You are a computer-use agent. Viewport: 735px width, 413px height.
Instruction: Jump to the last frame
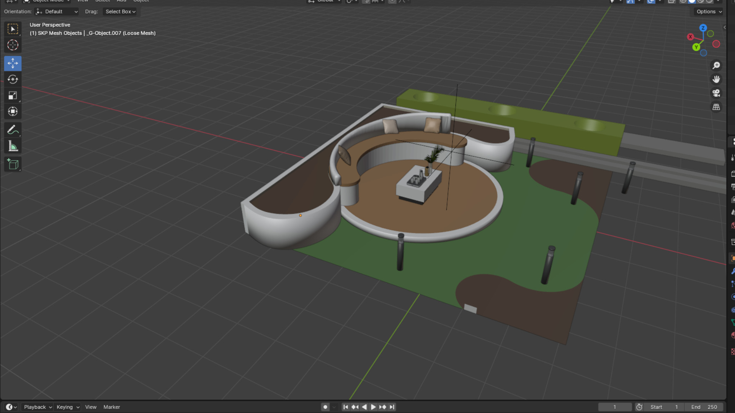(392, 407)
